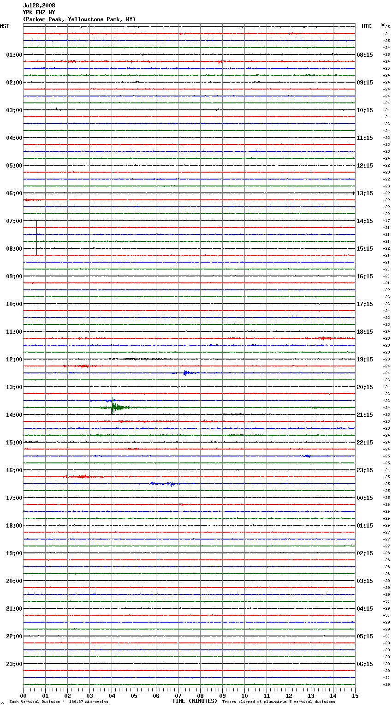Click the 04:15 UTC time label
The width and height of the screenshot is (392, 708).
tap(365, 609)
